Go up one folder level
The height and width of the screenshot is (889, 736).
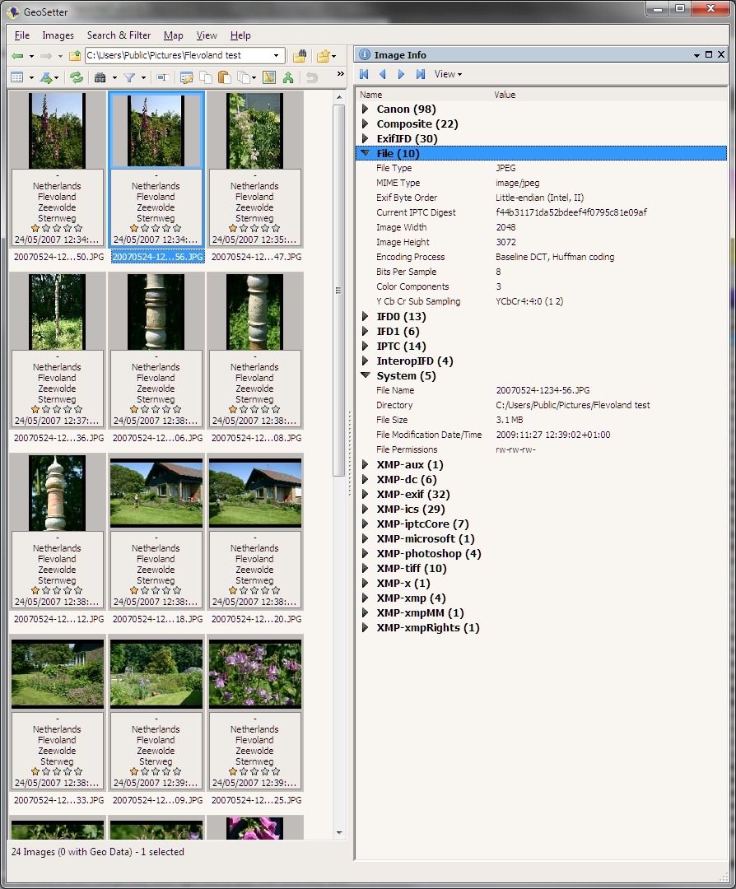pyautogui.click(x=75, y=56)
